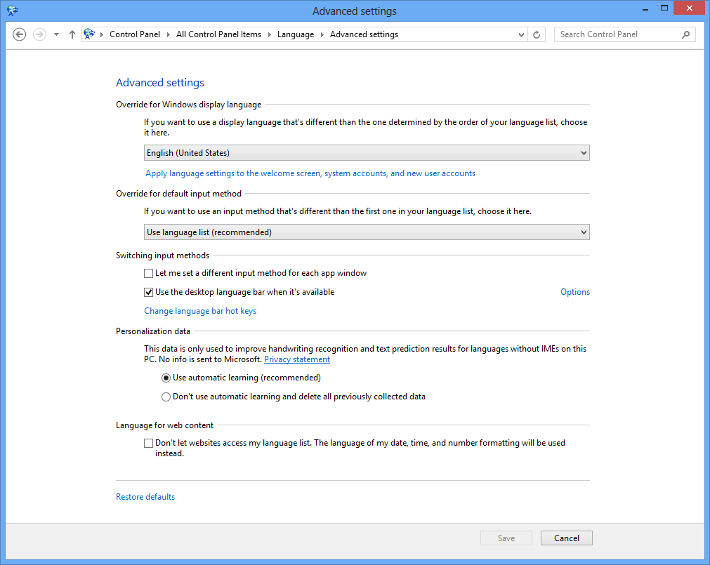Navigate to All Control Panel Items breadcrumb
Screen dimensions: 710x565
point(218,34)
